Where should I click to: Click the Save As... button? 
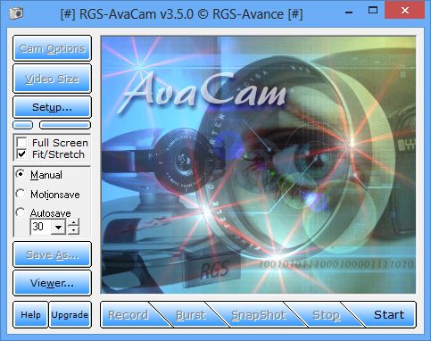coord(52,254)
